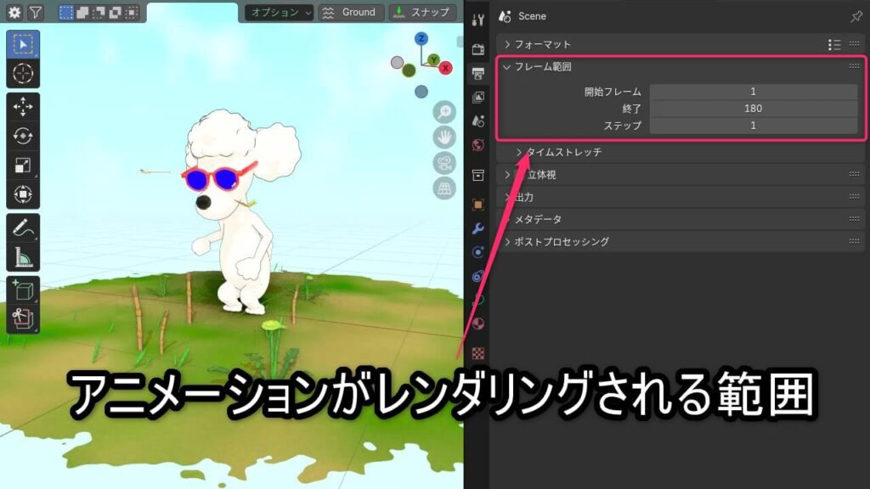Click the filter funnel icon
This screenshot has height=489, width=870.
(36, 12)
